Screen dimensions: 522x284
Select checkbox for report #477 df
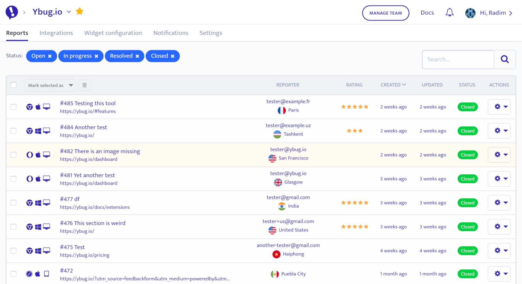(14, 203)
